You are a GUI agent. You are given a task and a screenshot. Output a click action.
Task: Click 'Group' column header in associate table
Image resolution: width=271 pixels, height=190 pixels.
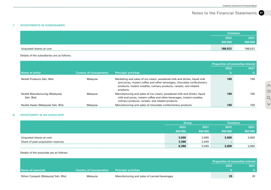click(x=188, y=123)
